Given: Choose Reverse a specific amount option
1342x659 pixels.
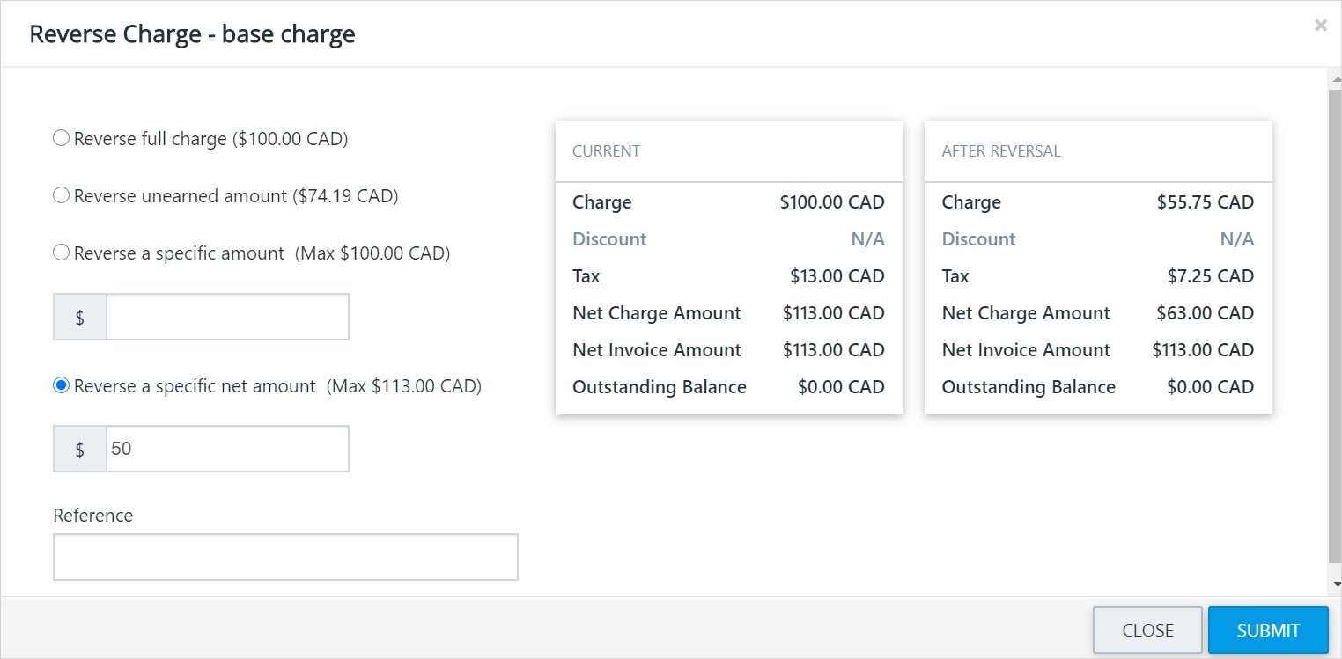Looking at the screenshot, I should point(61,253).
